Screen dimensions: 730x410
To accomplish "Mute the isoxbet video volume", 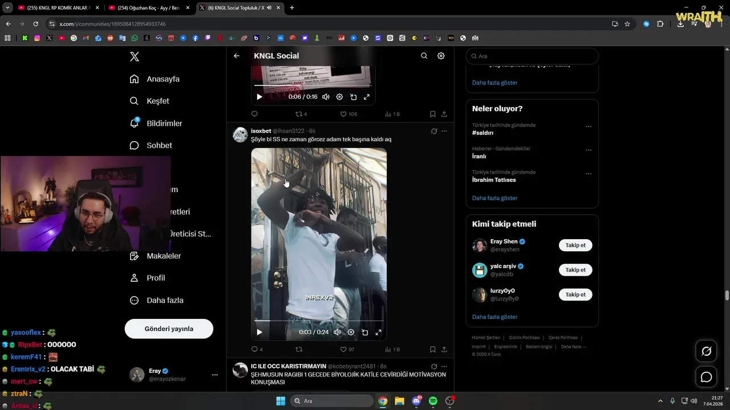I will click(337, 332).
